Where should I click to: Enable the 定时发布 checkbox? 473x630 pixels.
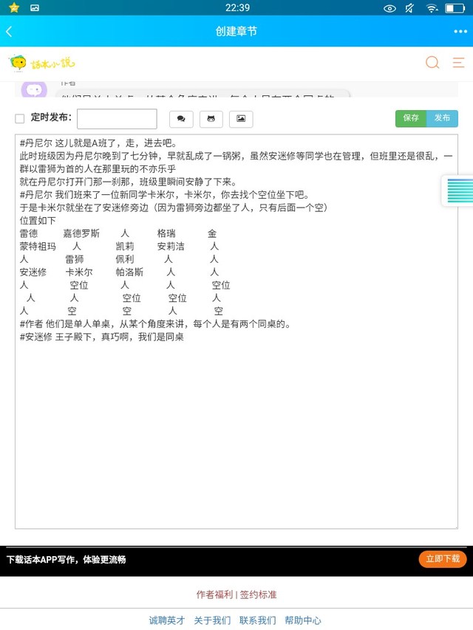(x=20, y=119)
